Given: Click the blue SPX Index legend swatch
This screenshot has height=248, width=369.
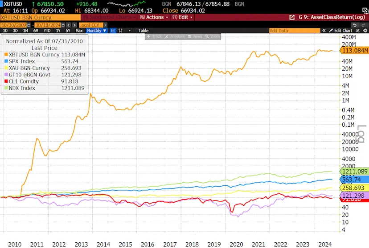Looking at the screenshot, I should (x=6, y=61).
